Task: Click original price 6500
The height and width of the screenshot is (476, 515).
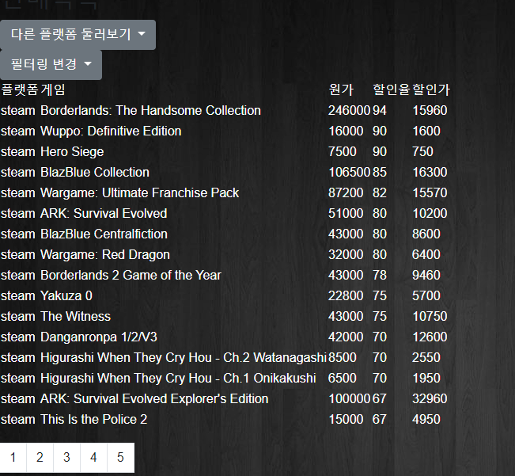Action: 343,379
